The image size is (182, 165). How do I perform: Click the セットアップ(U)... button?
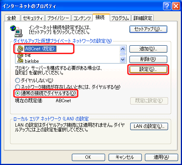click(148, 29)
